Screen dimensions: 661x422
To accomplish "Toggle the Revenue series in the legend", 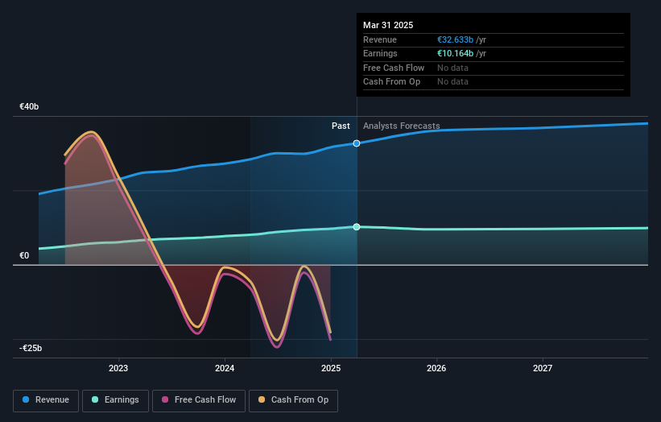I will point(46,400).
